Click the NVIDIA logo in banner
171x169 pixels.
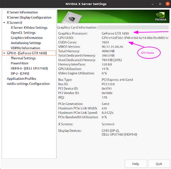coord(161,17)
